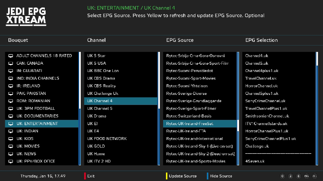Image resolution: width=323 pixels, height=181 pixels.
Task: Choose the Rytec-UK-Ireland-FTA source
Action: click(x=200, y=131)
